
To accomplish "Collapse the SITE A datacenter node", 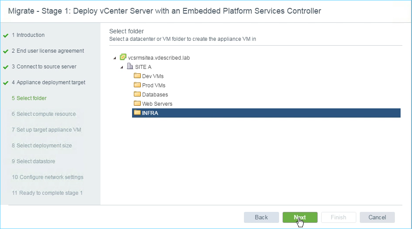I will pos(122,67).
